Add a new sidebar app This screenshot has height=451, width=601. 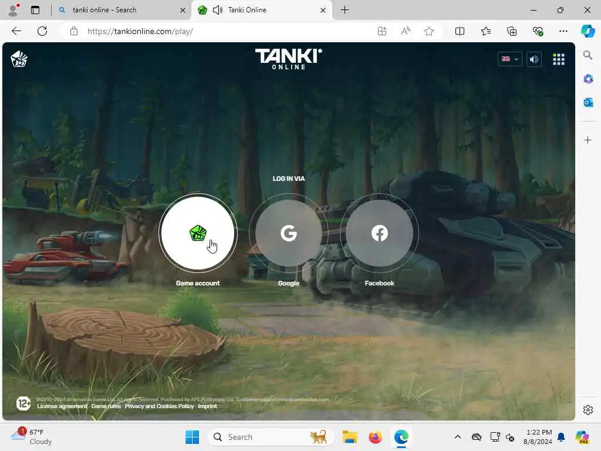coord(588,140)
